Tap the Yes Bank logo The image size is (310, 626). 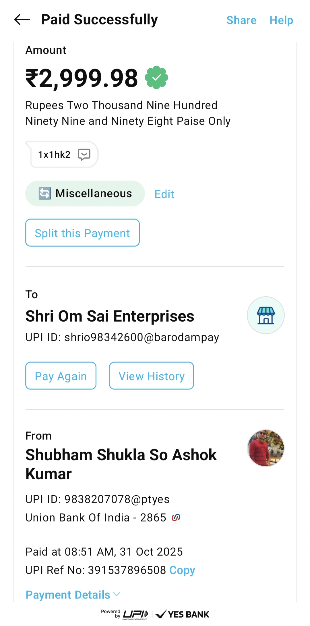[x=183, y=614]
